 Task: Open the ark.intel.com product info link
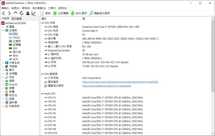pyautogui.click(x=121, y=82)
